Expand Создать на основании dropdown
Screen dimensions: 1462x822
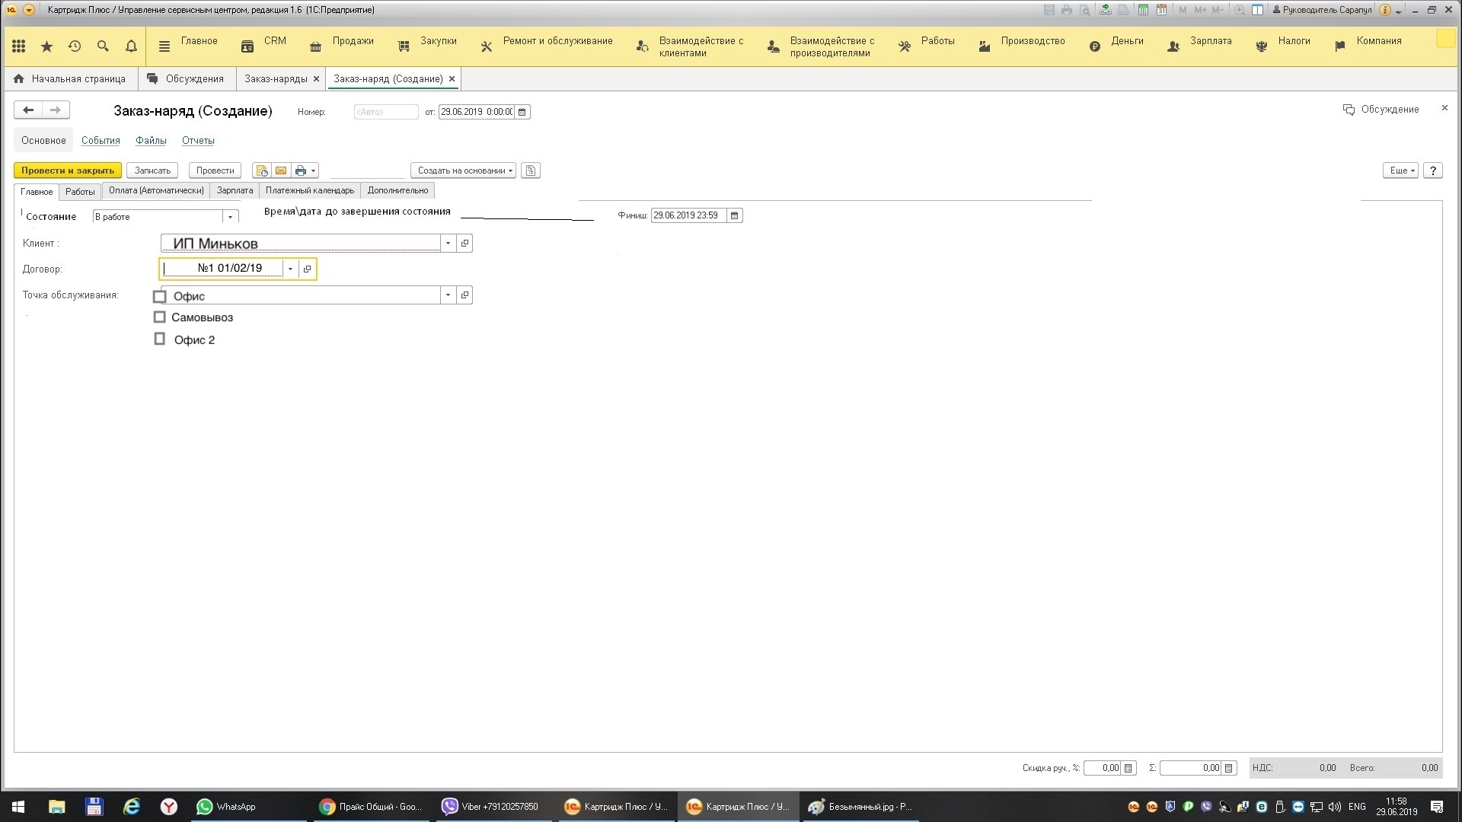point(463,170)
